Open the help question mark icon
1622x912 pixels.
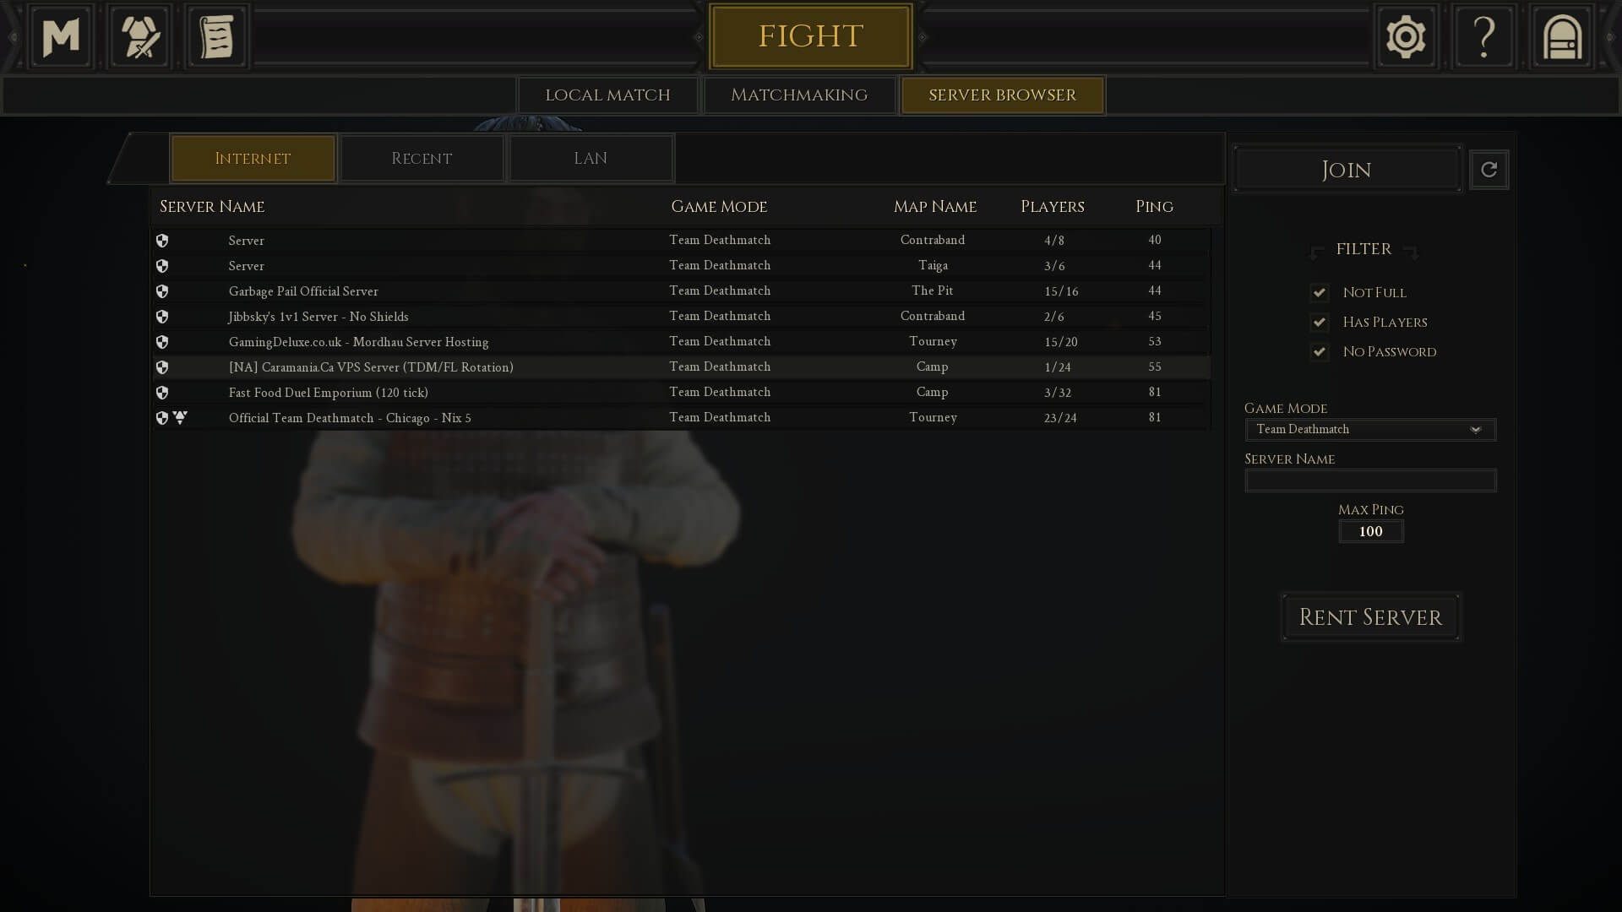point(1483,37)
